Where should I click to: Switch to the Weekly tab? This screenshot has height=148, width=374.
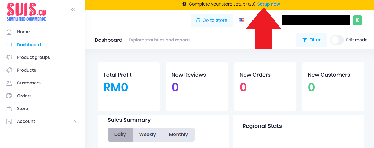[147, 134]
